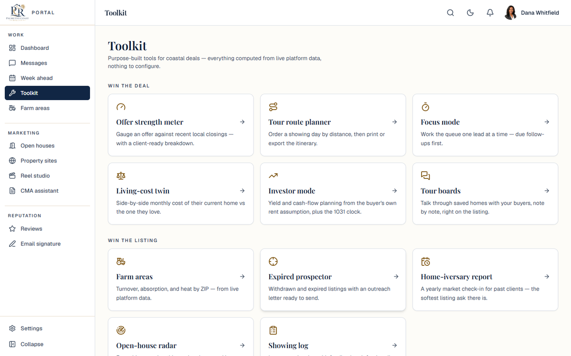Open Settings in sidebar
This screenshot has width=571, height=356.
click(x=47, y=328)
